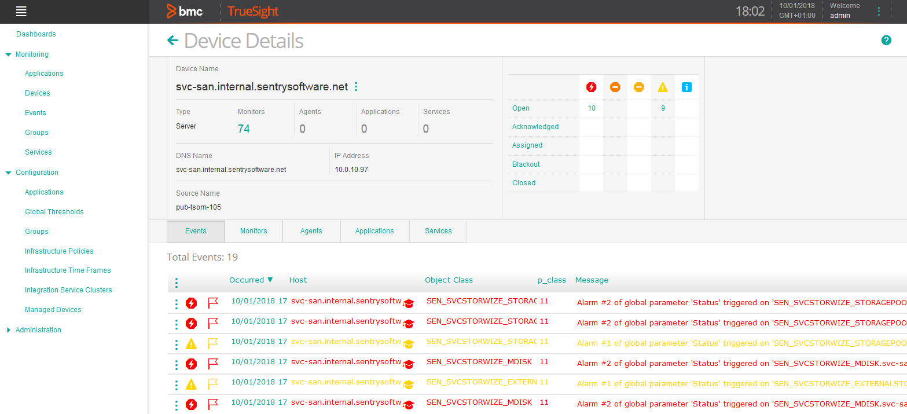Click the bmc logo in the header
The width and height of the screenshot is (907, 414).
click(x=185, y=11)
